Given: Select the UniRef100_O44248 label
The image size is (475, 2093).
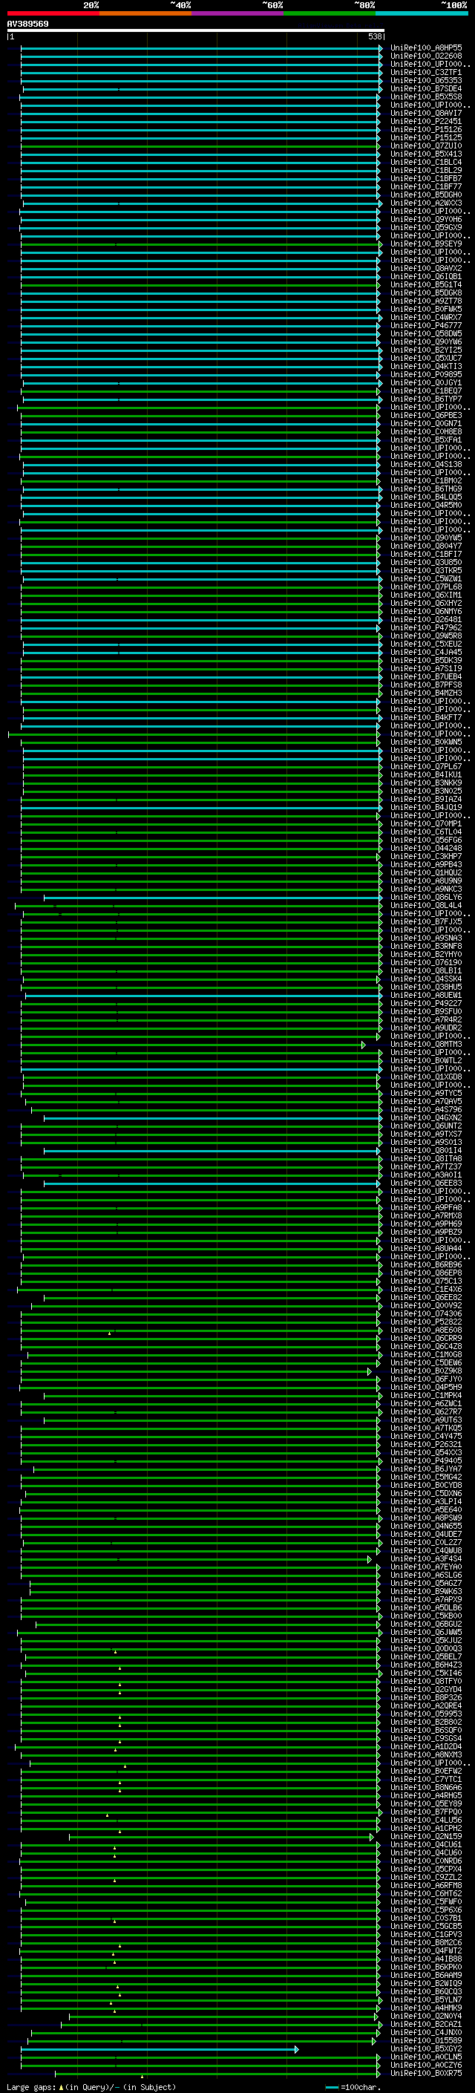Looking at the screenshot, I should pyautogui.click(x=426, y=847).
